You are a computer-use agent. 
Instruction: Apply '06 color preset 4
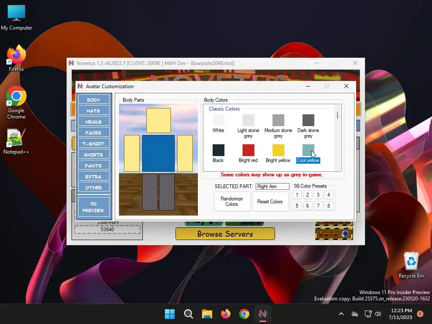[328, 195]
